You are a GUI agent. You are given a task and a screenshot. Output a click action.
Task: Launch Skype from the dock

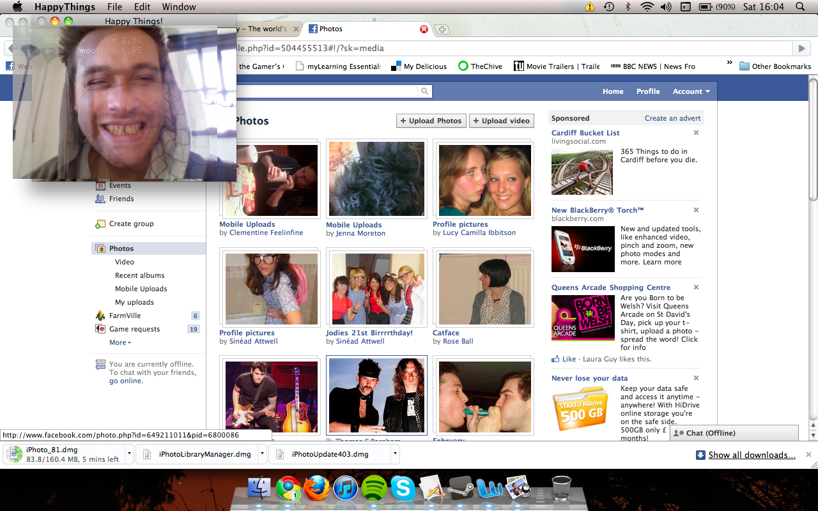tap(403, 489)
